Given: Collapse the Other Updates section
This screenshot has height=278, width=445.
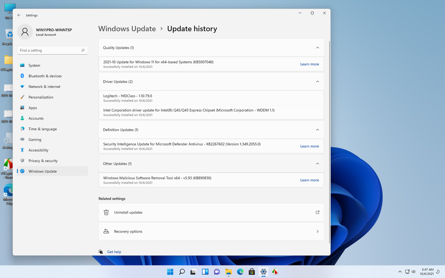Looking at the screenshot, I should click(317, 164).
